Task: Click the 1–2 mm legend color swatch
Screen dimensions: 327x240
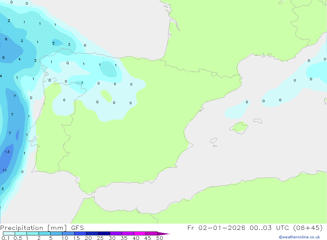Action: (x=33, y=233)
